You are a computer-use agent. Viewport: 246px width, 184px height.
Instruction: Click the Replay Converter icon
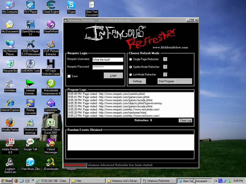point(30,107)
